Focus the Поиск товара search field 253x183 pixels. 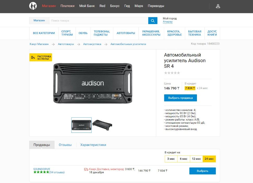pyautogui.click(x=99, y=21)
